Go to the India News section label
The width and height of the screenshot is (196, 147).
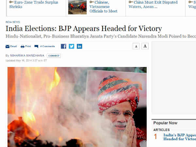(x=13, y=22)
